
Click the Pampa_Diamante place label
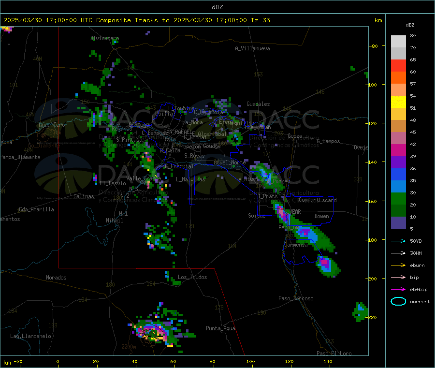pyautogui.click(x=20, y=157)
